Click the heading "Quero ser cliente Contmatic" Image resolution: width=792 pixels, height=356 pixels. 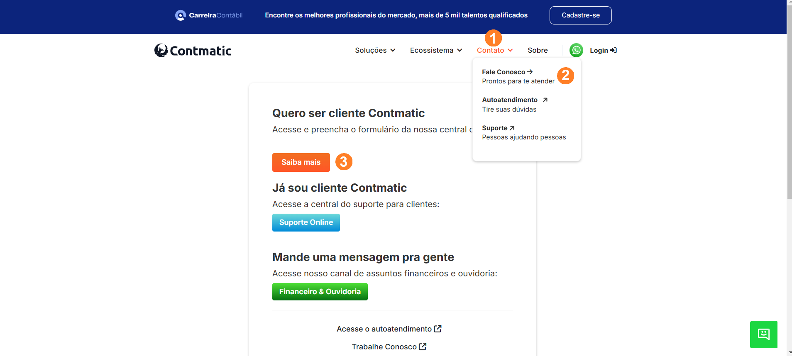348,113
